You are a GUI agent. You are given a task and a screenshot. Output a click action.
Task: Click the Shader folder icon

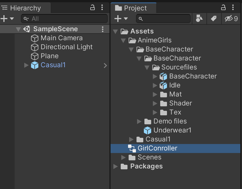pos(164,103)
